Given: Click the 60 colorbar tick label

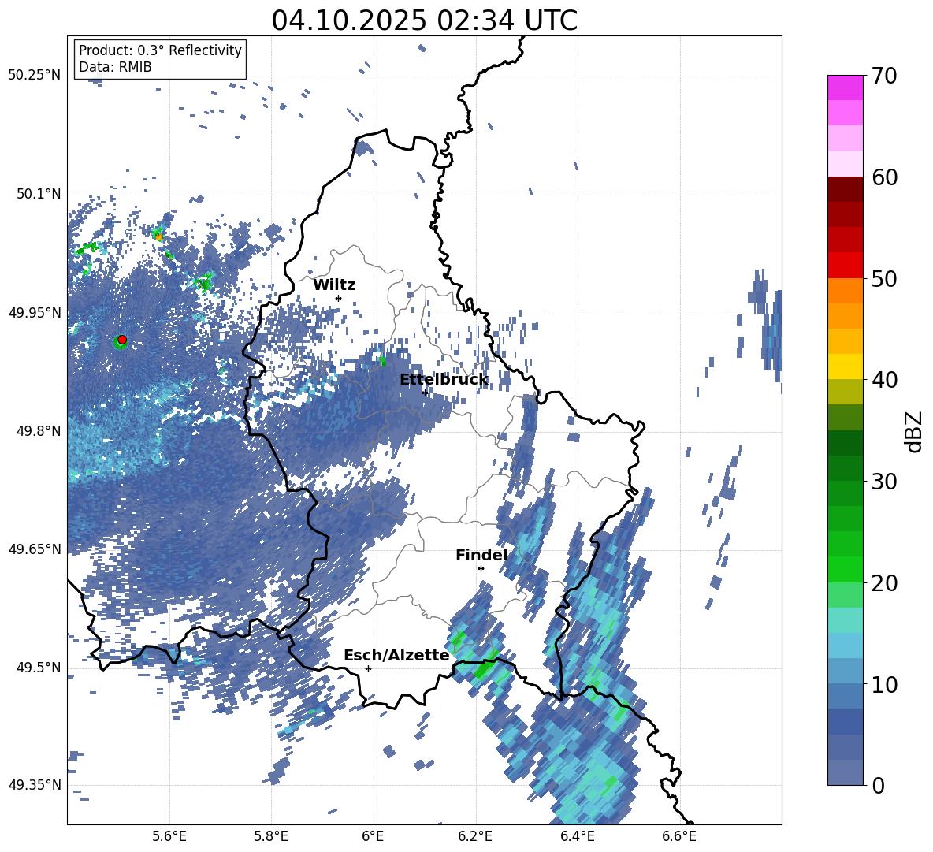Looking at the screenshot, I should coord(883,177).
